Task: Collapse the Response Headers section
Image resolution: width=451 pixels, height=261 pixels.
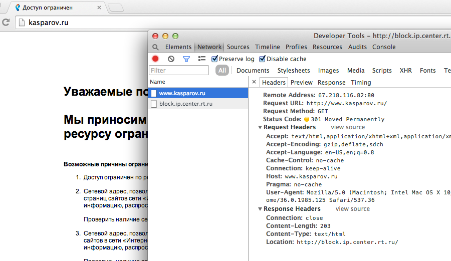Action: [x=260, y=209]
